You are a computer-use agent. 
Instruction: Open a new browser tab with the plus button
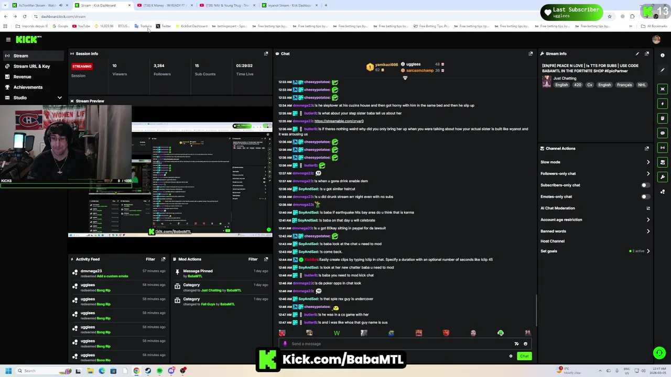(x=326, y=5)
